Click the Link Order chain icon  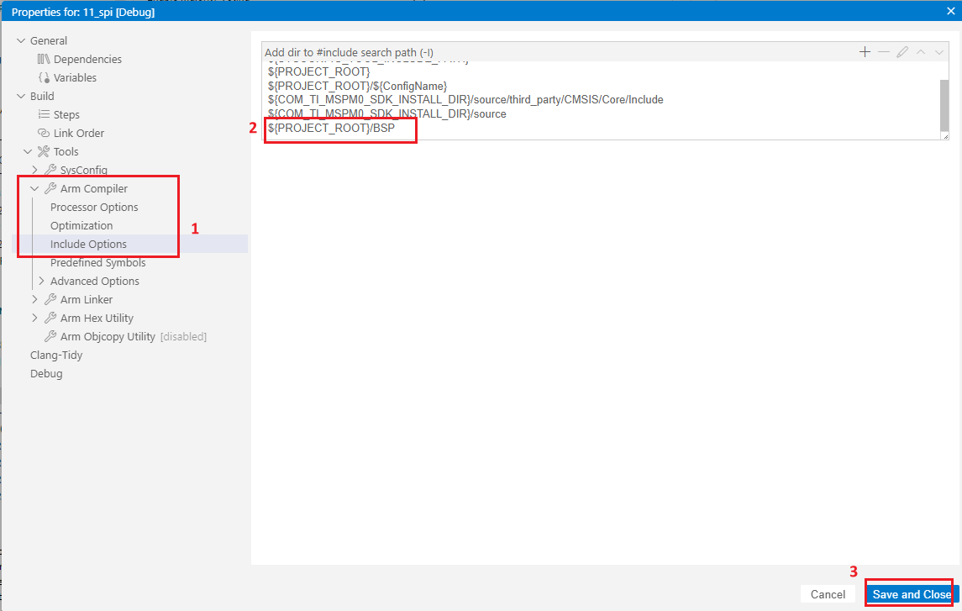pyautogui.click(x=43, y=133)
